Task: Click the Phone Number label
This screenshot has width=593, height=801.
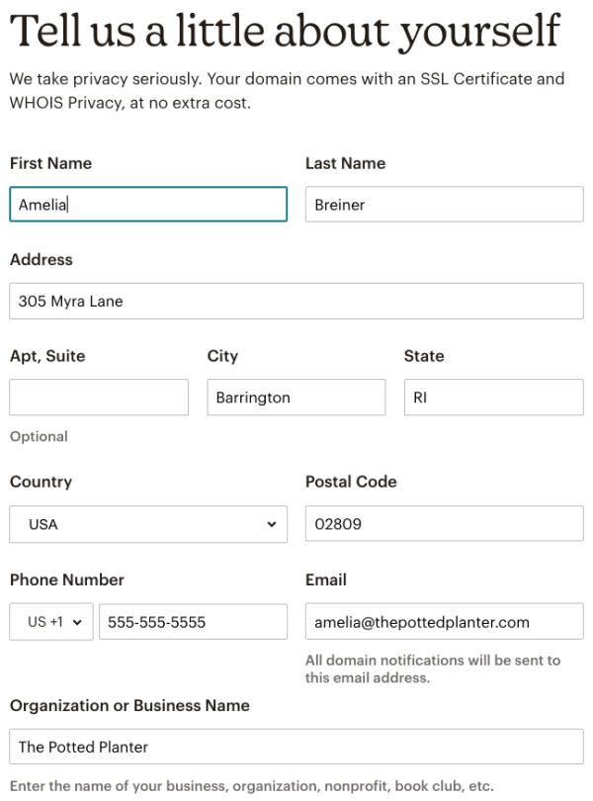Action: [x=67, y=579]
